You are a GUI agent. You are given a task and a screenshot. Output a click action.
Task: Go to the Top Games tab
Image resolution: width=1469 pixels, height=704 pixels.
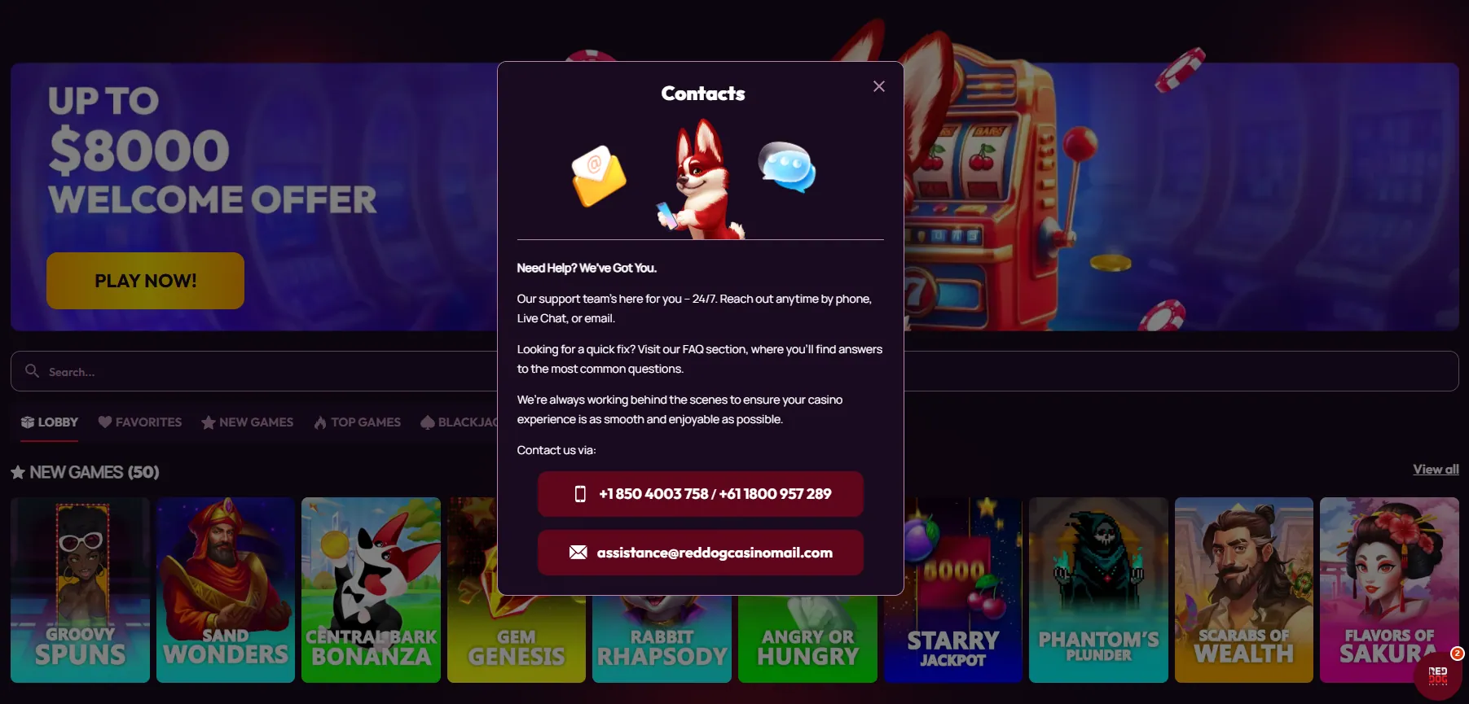[358, 422]
